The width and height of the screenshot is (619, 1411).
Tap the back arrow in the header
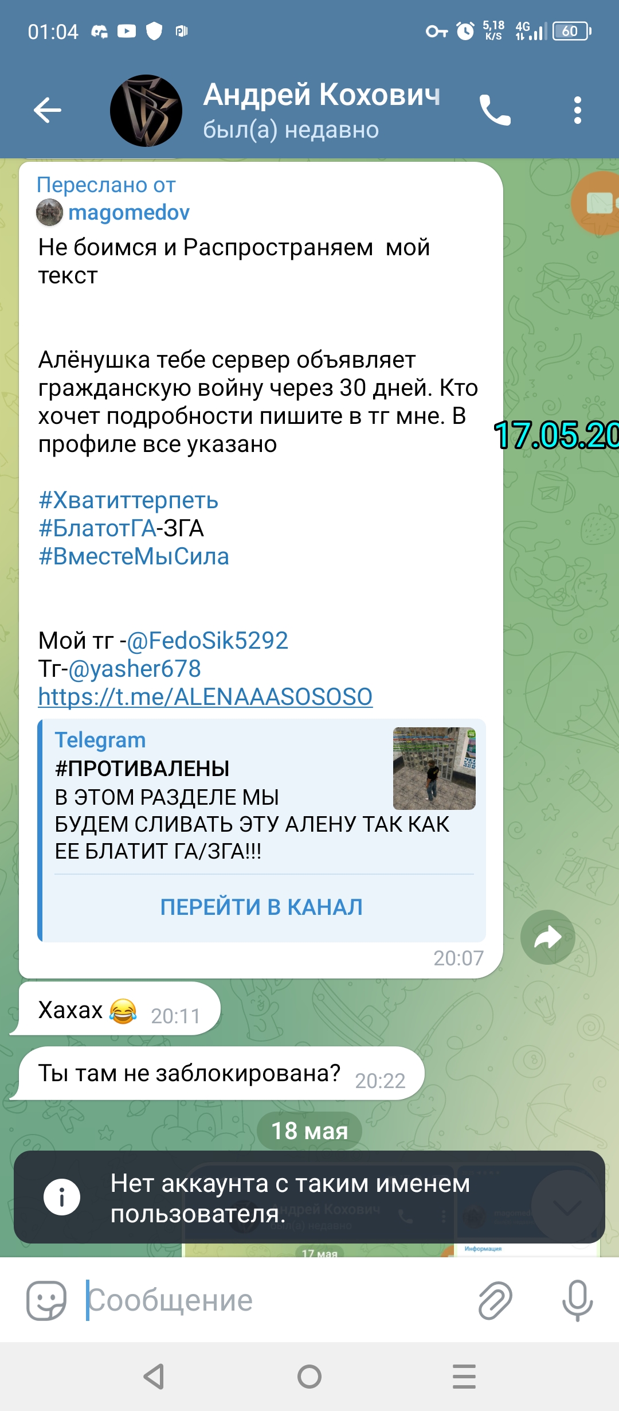48,110
